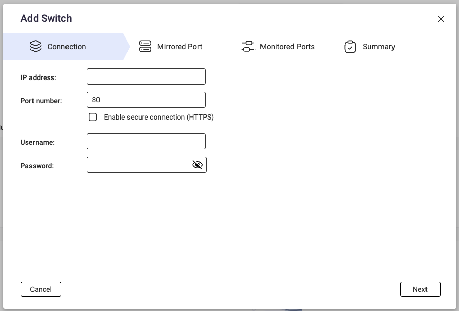
Task: Switch to the Connection step tab
Action: (x=67, y=47)
